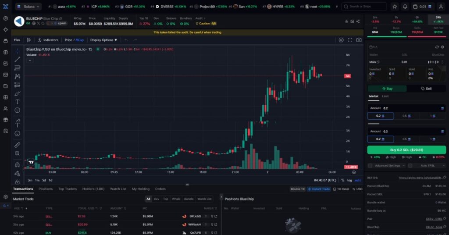Collapse the chart legend arrow
This screenshot has width=449, height=235.
coord(30,61)
